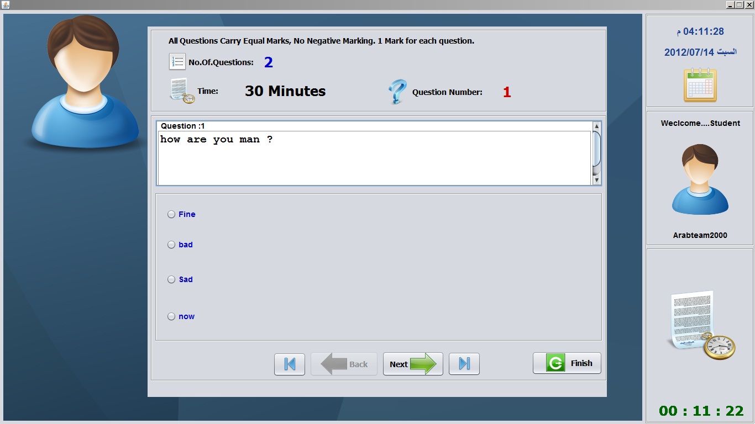Screen dimensions: 755x424
Task: Jump to last question button
Action: (x=464, y=364)
